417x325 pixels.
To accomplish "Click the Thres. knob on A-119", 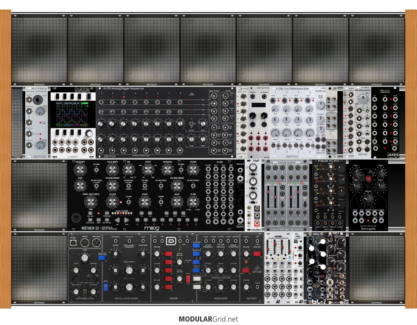I will [x=40, y=145].
